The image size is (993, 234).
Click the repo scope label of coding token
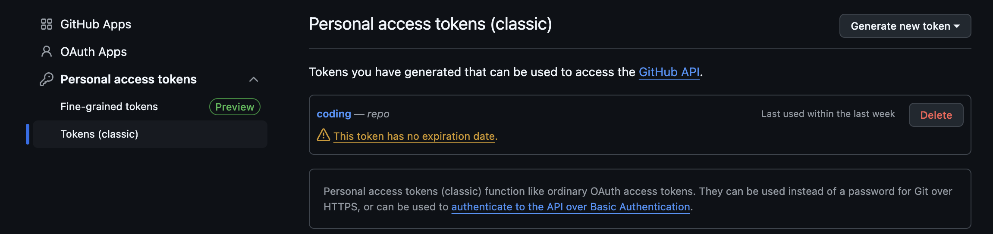(378, 114)
